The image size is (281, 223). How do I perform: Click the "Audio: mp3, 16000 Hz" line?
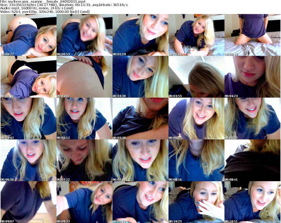point(37,8)
